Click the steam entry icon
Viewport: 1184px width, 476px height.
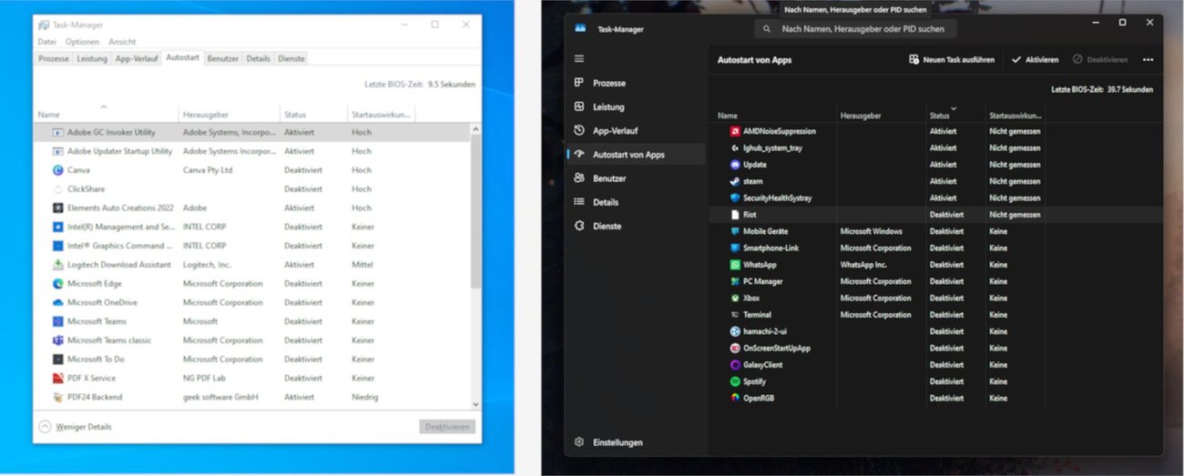point(735,181)
